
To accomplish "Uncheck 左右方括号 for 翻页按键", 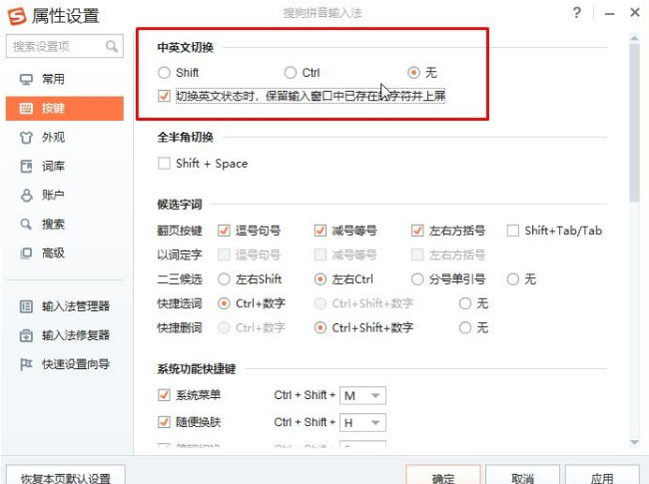I will [417, 231].
